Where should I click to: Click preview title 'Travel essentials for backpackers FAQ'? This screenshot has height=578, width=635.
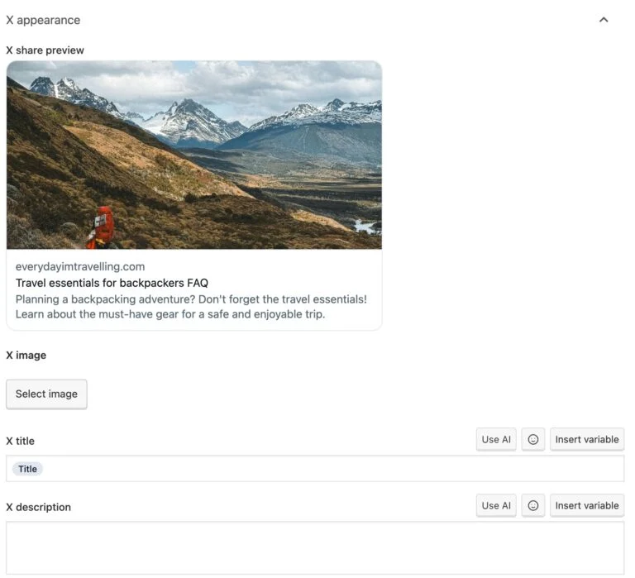[112, 283]
